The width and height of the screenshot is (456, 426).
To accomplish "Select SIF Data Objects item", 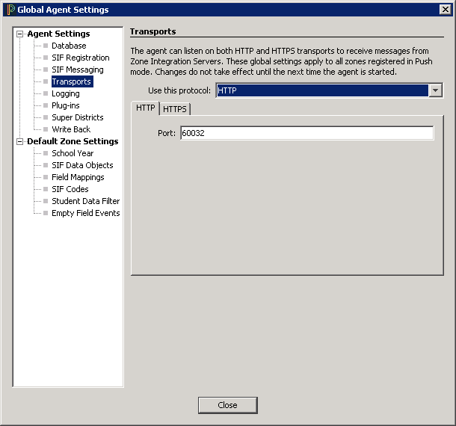I will (82, 165).
